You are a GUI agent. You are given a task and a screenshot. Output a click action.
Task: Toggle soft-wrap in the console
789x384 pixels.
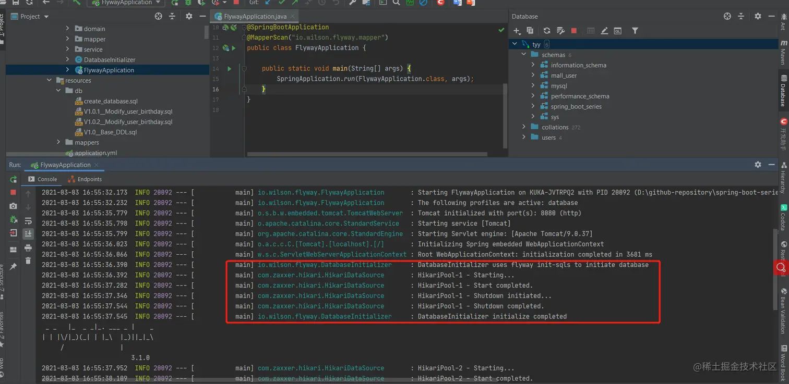pos(28,220)
